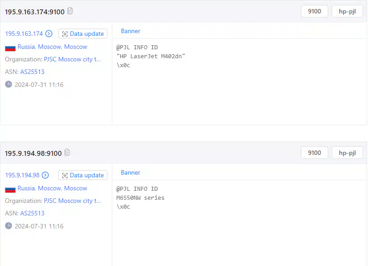Open arrow icon next to 195.9.163.174
This screenshot has width=368, height=266.
49,34
